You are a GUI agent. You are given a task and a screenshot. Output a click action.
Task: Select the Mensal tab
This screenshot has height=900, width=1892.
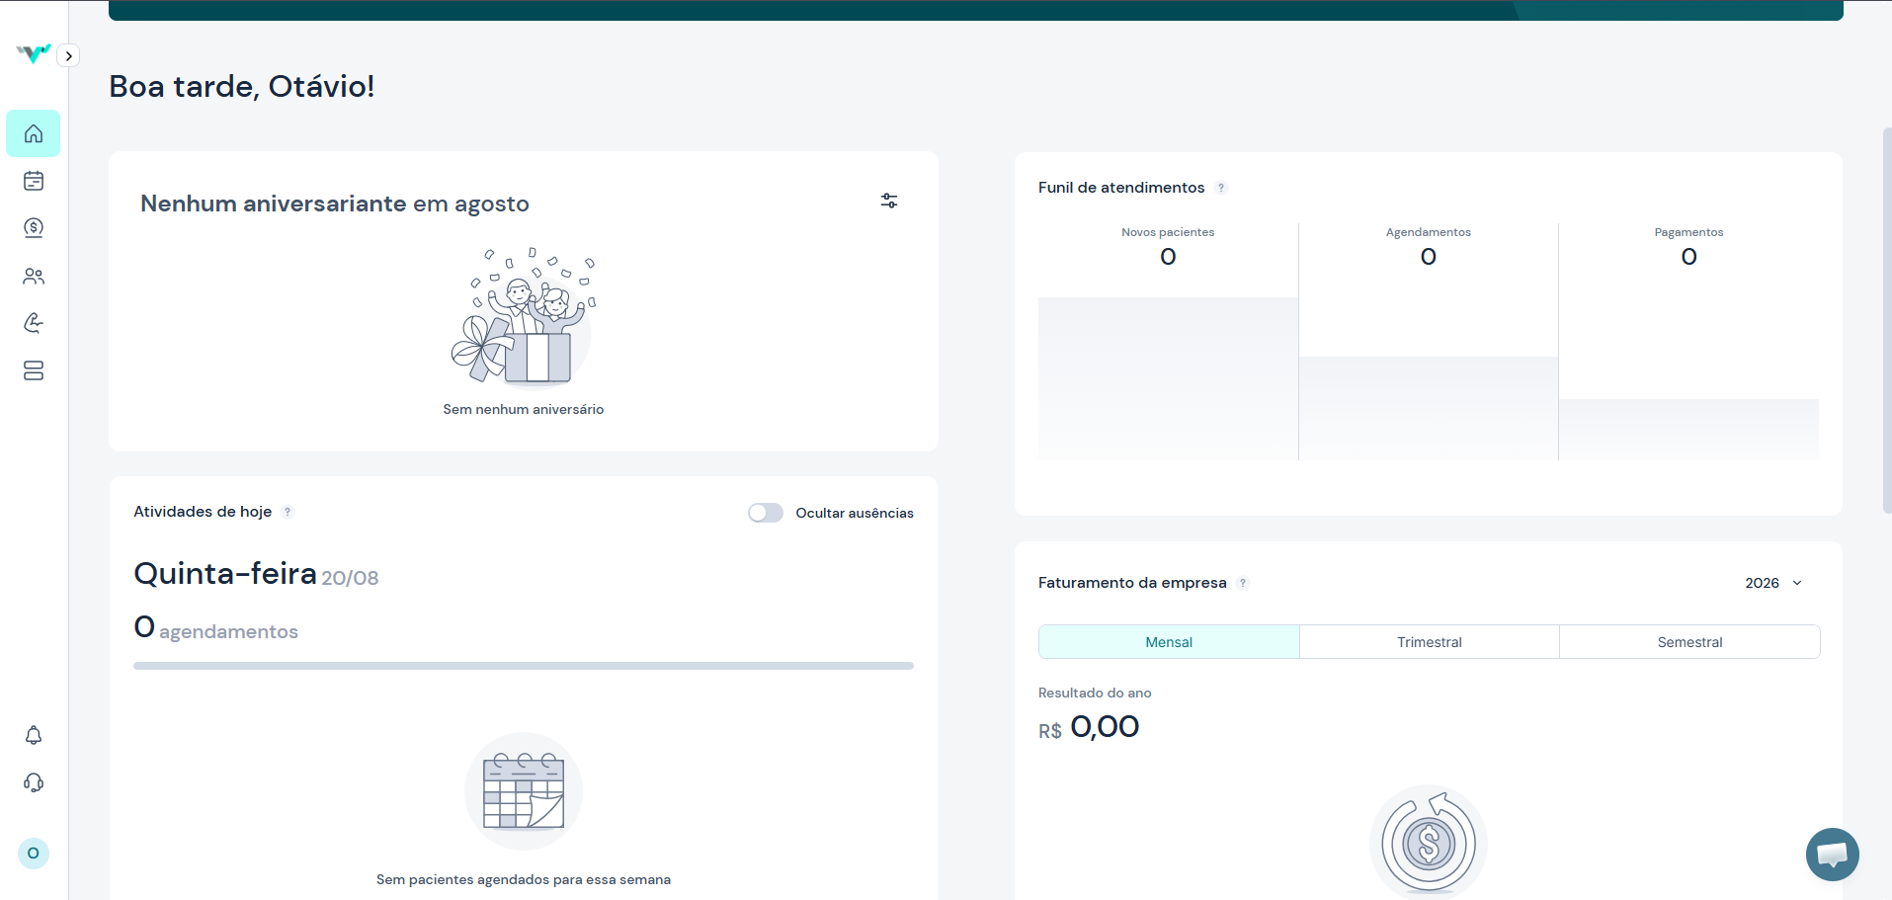[x=1169, y=642]
